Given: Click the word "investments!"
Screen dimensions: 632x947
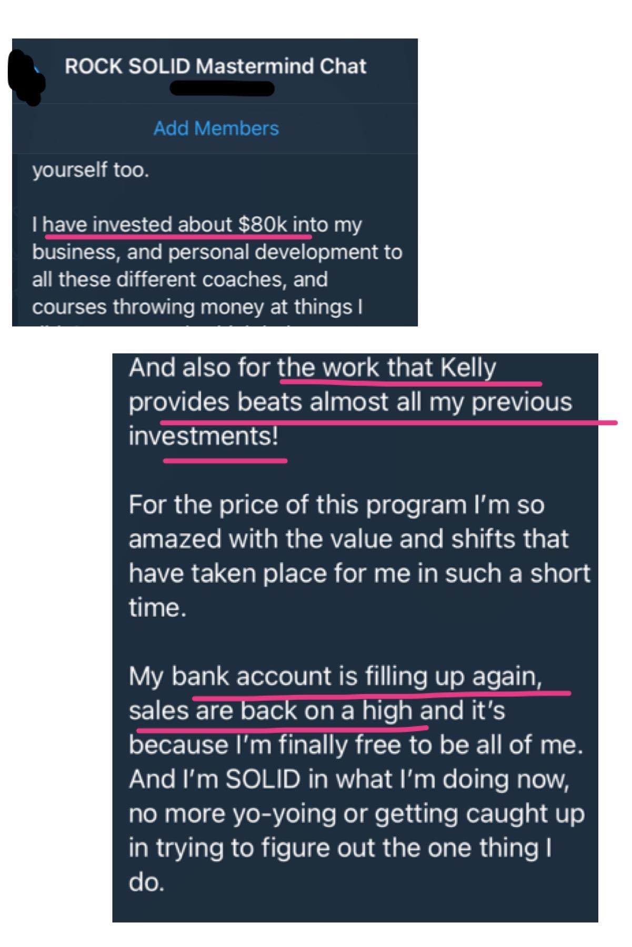Looking at the screenshot, I should [204, 436].
